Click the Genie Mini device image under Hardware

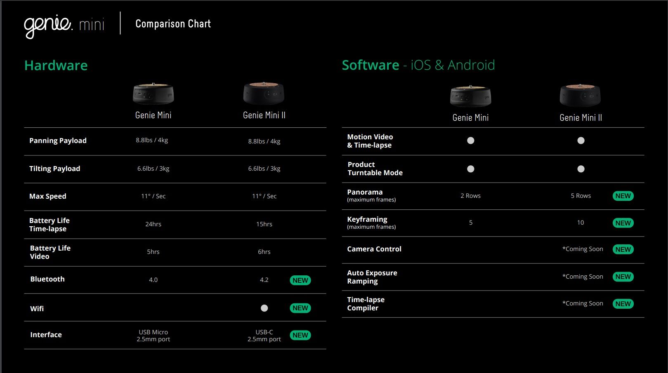click(153, 94)
